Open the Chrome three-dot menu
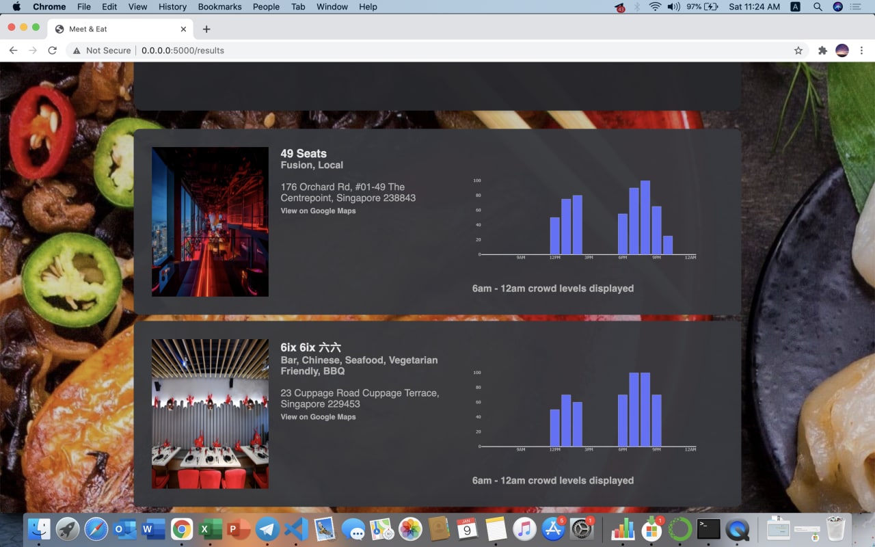875x547 pixels. pos(862,51)
